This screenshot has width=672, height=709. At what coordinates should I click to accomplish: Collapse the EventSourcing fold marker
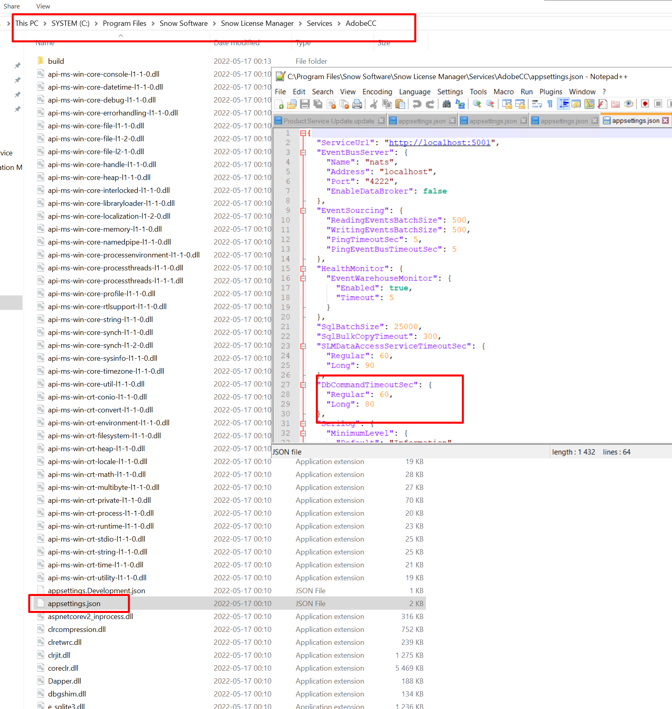coord(303,211)
